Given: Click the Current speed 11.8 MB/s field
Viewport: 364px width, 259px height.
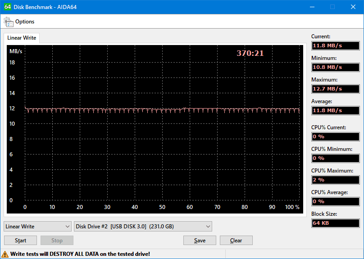Looking at the screenshot, I should pos(335,45).
